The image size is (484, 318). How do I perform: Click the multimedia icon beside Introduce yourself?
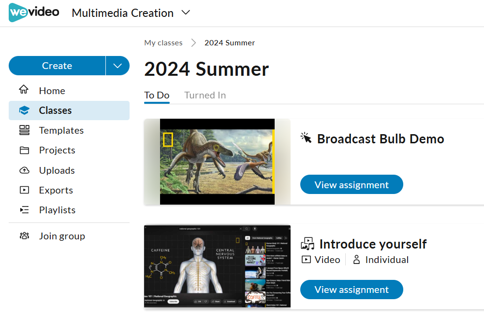[x=308, y=244]
